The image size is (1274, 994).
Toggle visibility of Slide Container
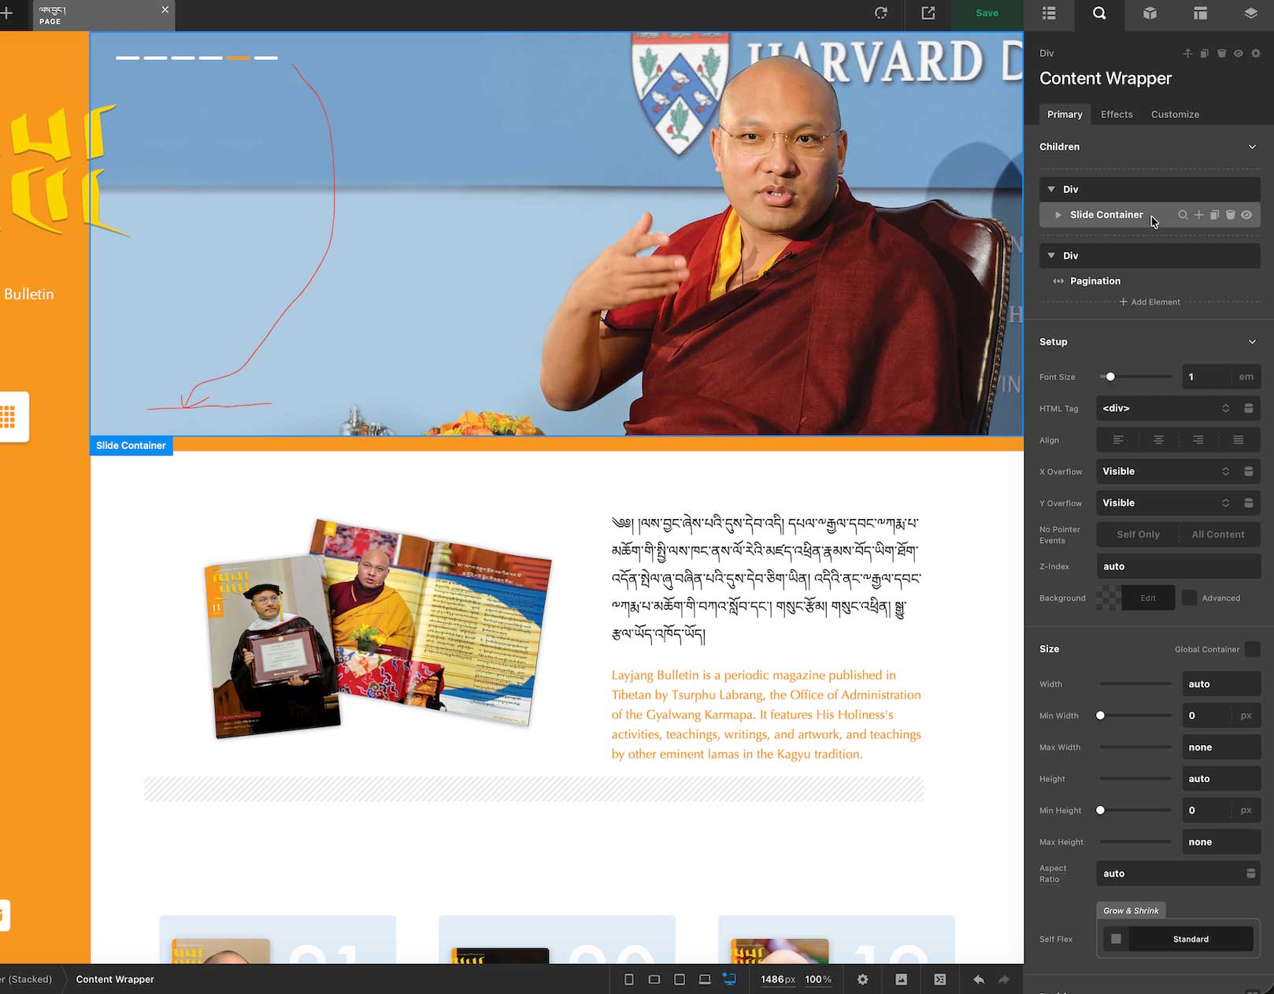[1246, 215]
